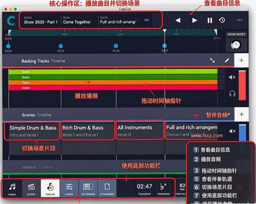Jump to blue marker dot at 00:50

pyautogui.click(x=61, y=46)
